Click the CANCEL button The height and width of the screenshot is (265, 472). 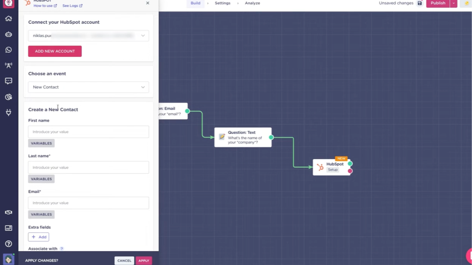coord(124,261)
